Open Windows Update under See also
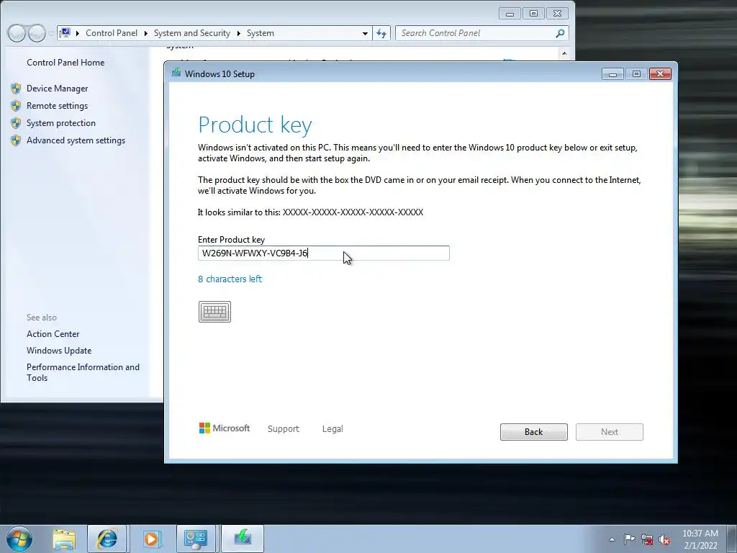The width and height of the screenshot is (737, 553). [59, 351]
